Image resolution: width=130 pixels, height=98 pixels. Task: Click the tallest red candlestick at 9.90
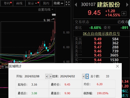coord(55,27)
